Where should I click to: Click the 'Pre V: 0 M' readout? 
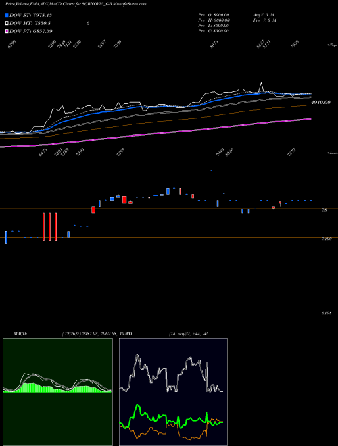coord(265,20)
